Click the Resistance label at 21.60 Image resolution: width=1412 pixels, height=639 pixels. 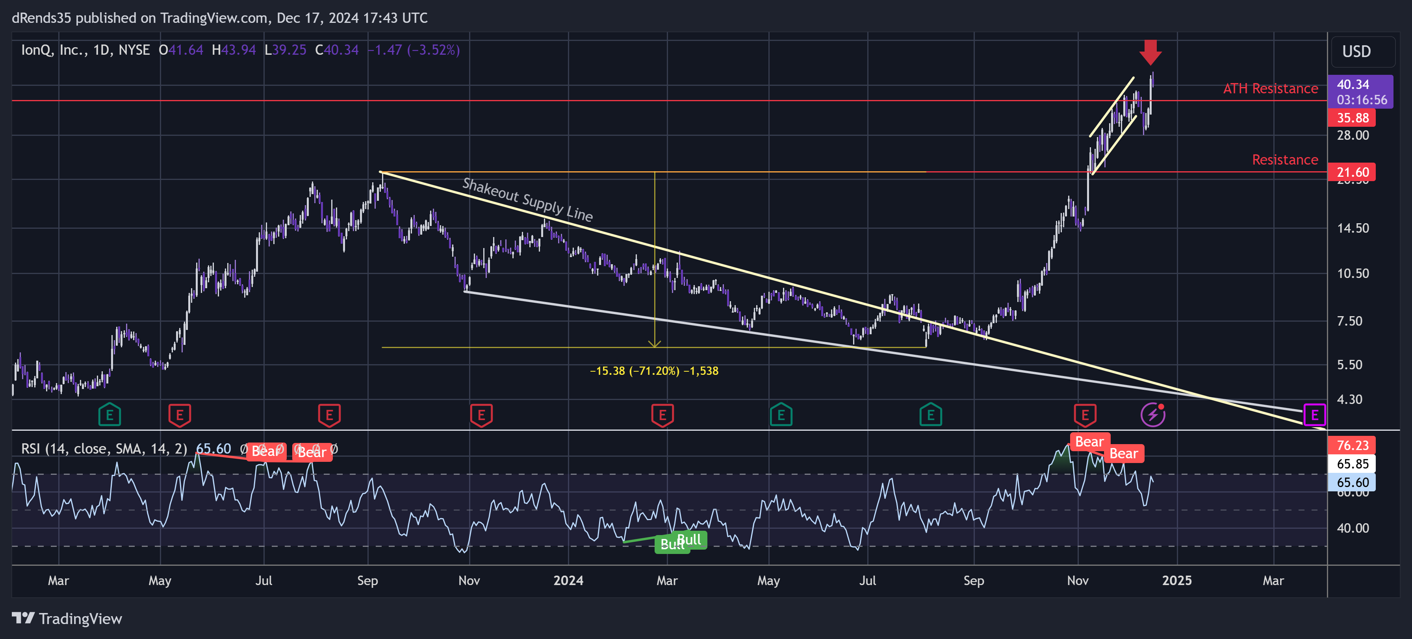(x=1285, y=159)
